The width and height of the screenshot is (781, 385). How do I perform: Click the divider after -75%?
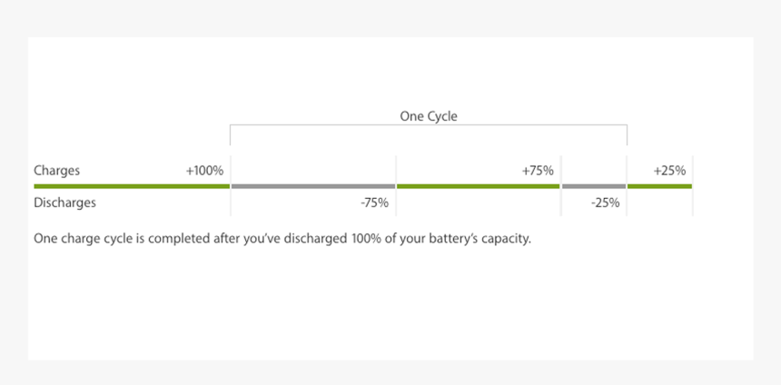pyautogui.click(x=396, y=185)
